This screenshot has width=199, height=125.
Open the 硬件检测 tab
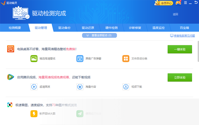[111, 28]
